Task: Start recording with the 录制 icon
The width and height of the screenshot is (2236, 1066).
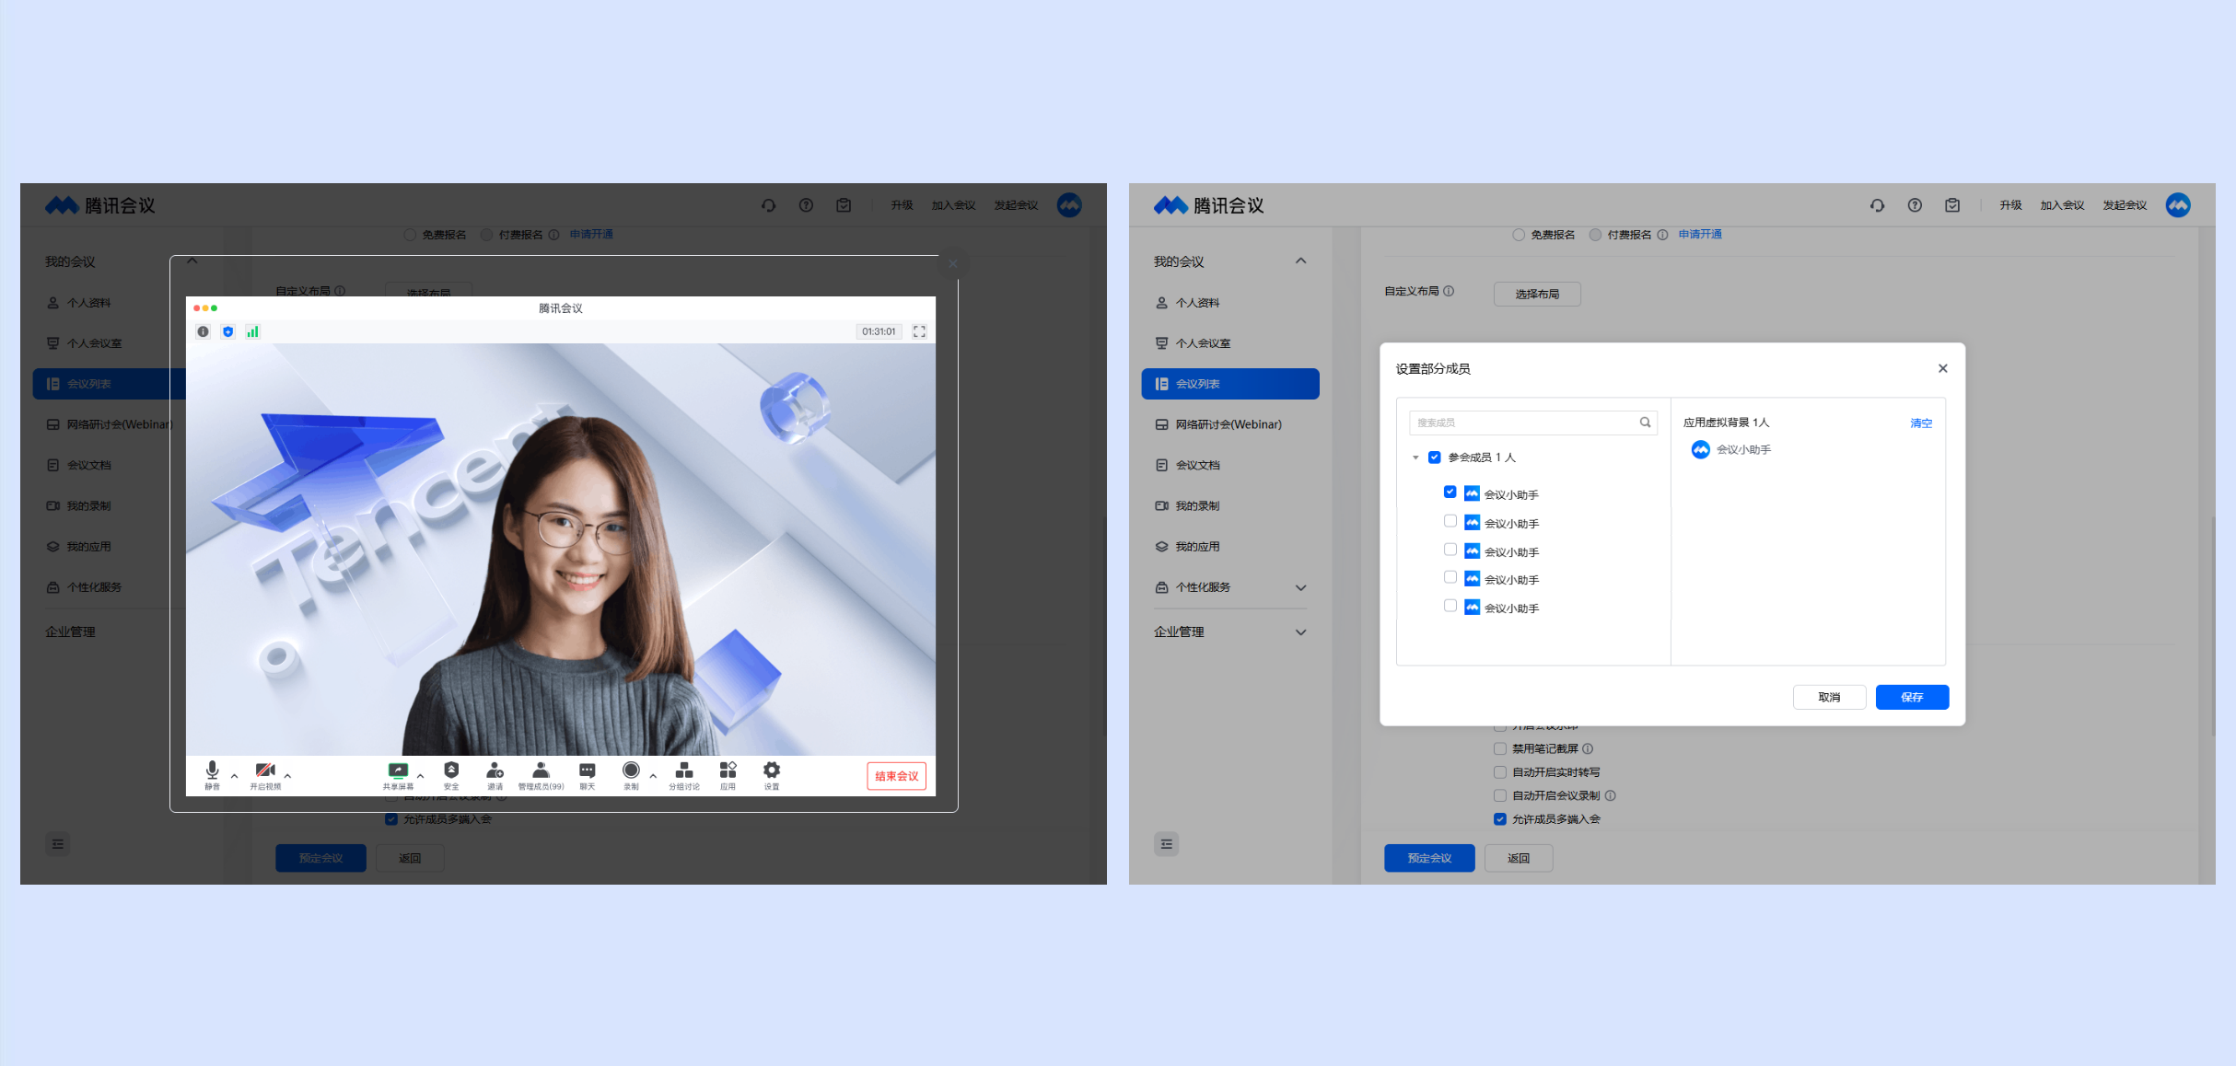Action: pos(631,774)
